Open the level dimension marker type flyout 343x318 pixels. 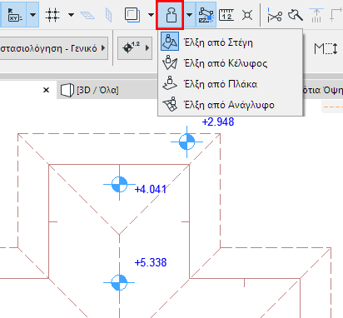point(135,48)
